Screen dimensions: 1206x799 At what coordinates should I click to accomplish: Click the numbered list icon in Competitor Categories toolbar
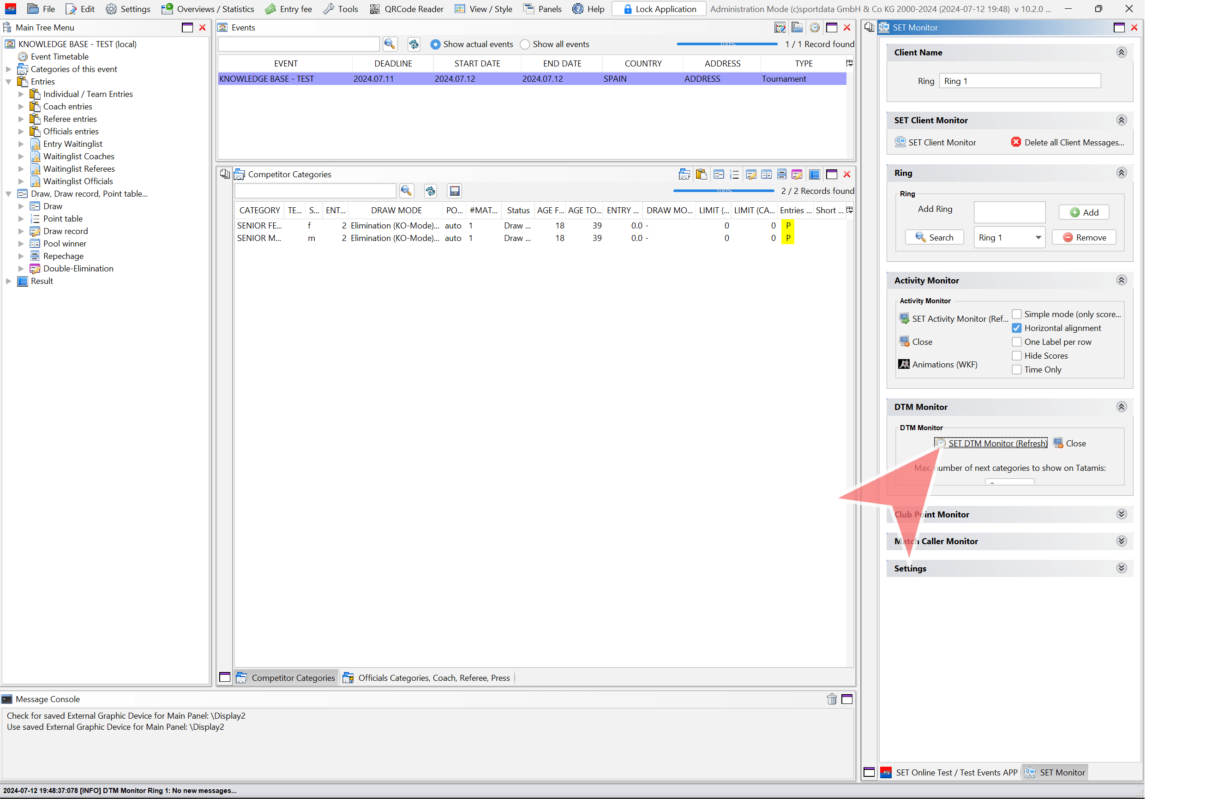pyautogui.click(x=733, y=174)
